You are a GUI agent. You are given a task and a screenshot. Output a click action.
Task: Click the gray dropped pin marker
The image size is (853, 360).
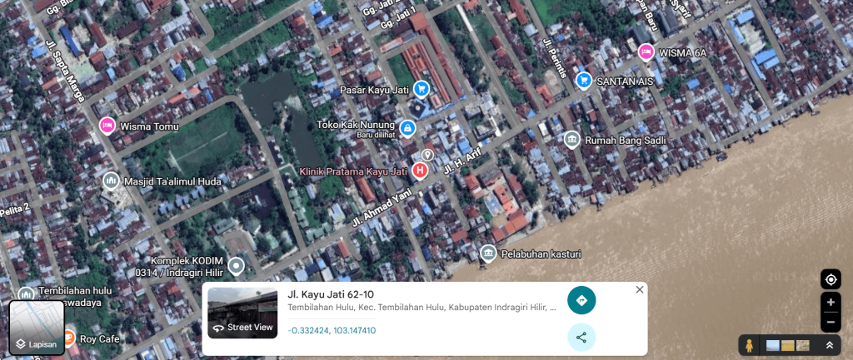[427, 155]
